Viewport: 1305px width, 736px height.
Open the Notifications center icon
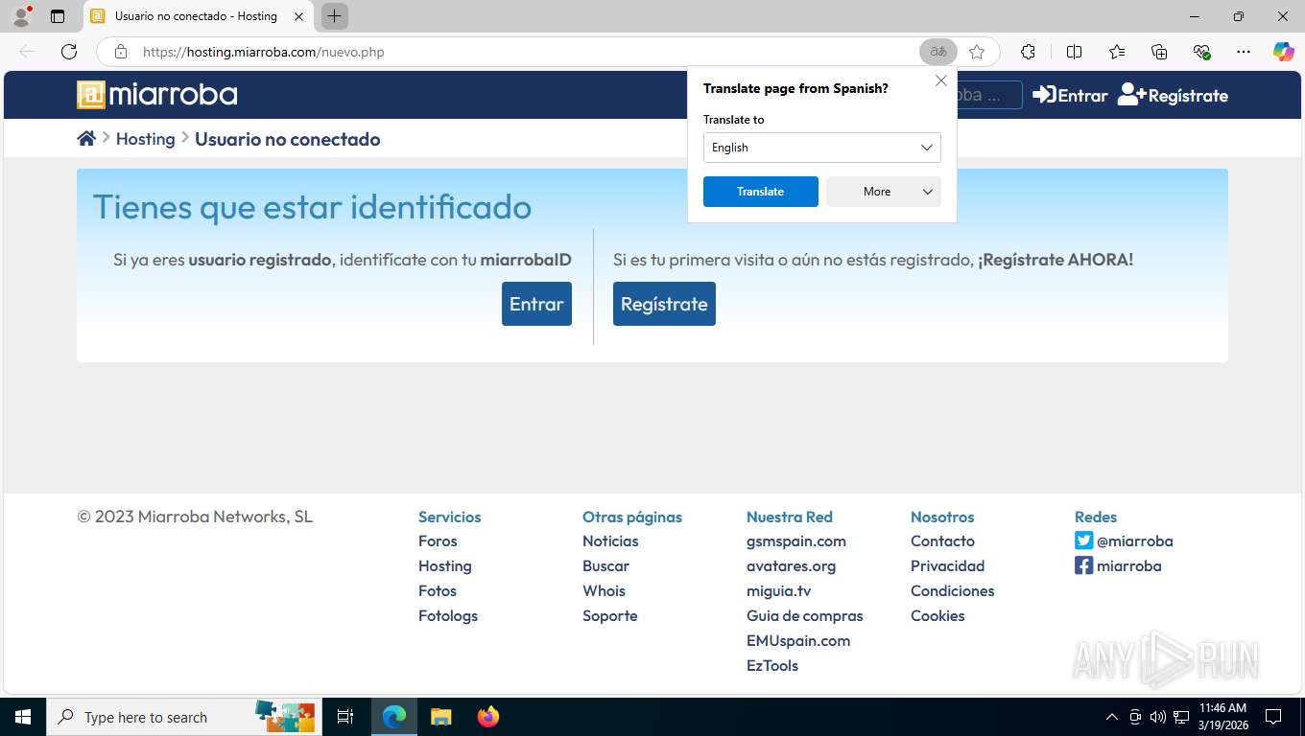(x=1273, y=717)
